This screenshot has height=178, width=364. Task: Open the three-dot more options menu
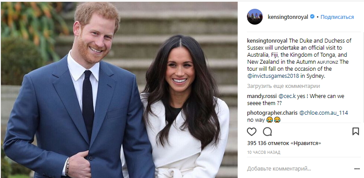[357, 169]
